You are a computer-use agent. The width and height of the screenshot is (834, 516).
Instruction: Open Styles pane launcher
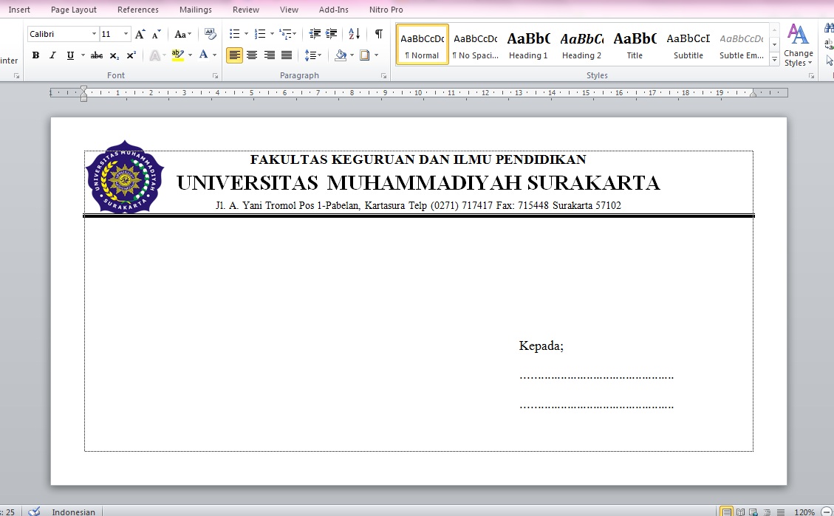pyautogui.click(x=811, y=76)
